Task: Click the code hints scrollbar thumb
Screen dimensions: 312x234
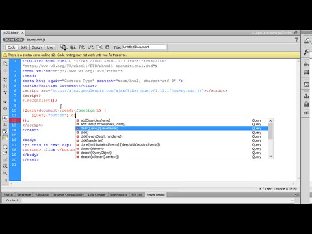Action: [270, 131]
